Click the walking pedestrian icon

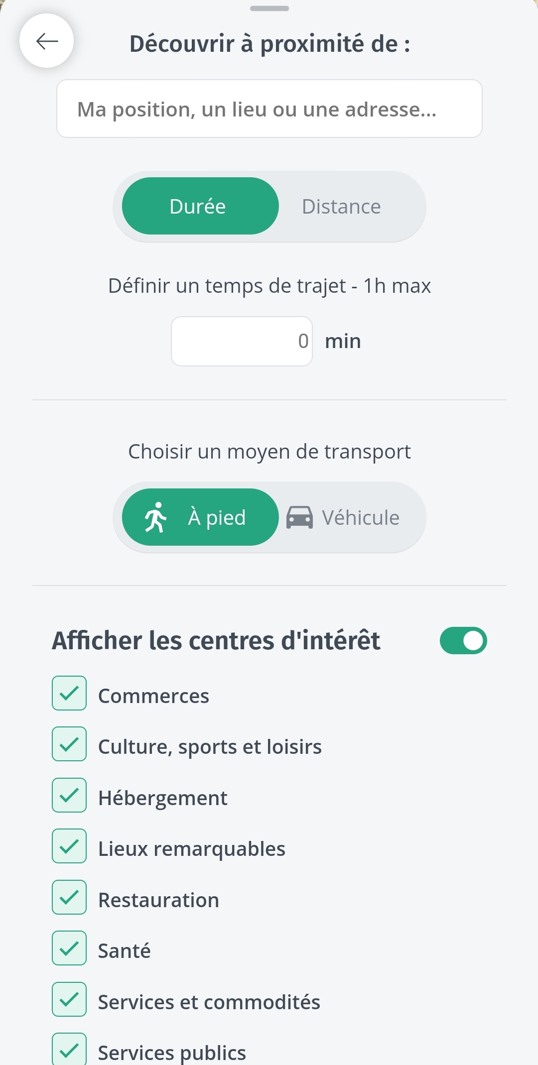[x=155, y=517]
